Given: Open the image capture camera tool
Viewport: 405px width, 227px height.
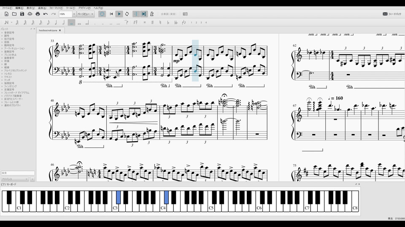Looking at the screenshot, I should tap(185, 14).
